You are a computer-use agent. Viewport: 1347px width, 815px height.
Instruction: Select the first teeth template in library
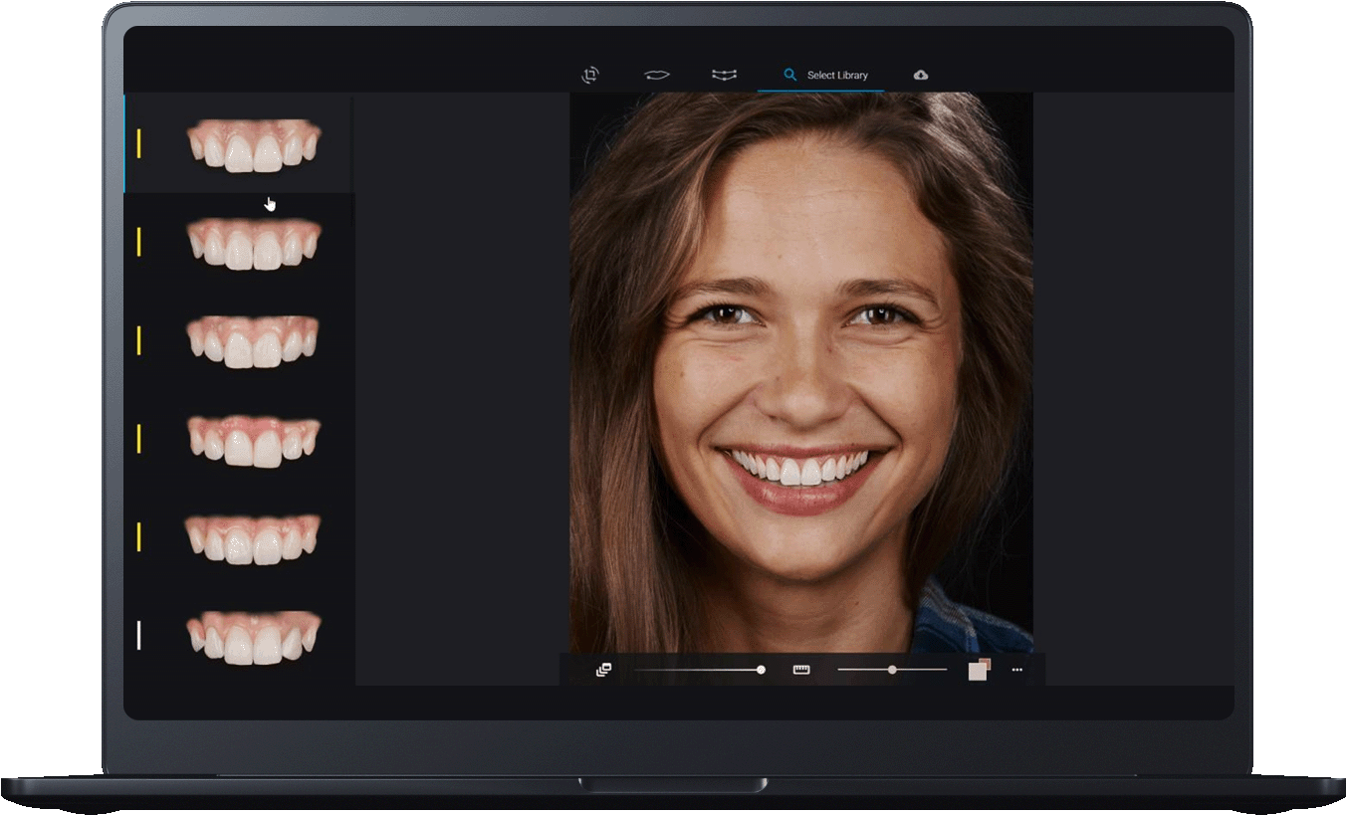pos(253,145)
